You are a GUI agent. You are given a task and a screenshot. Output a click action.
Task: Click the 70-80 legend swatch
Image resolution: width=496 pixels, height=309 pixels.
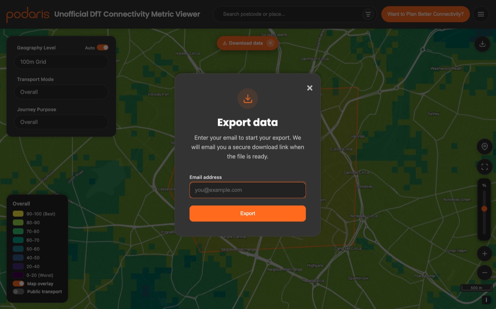[18, 231]
